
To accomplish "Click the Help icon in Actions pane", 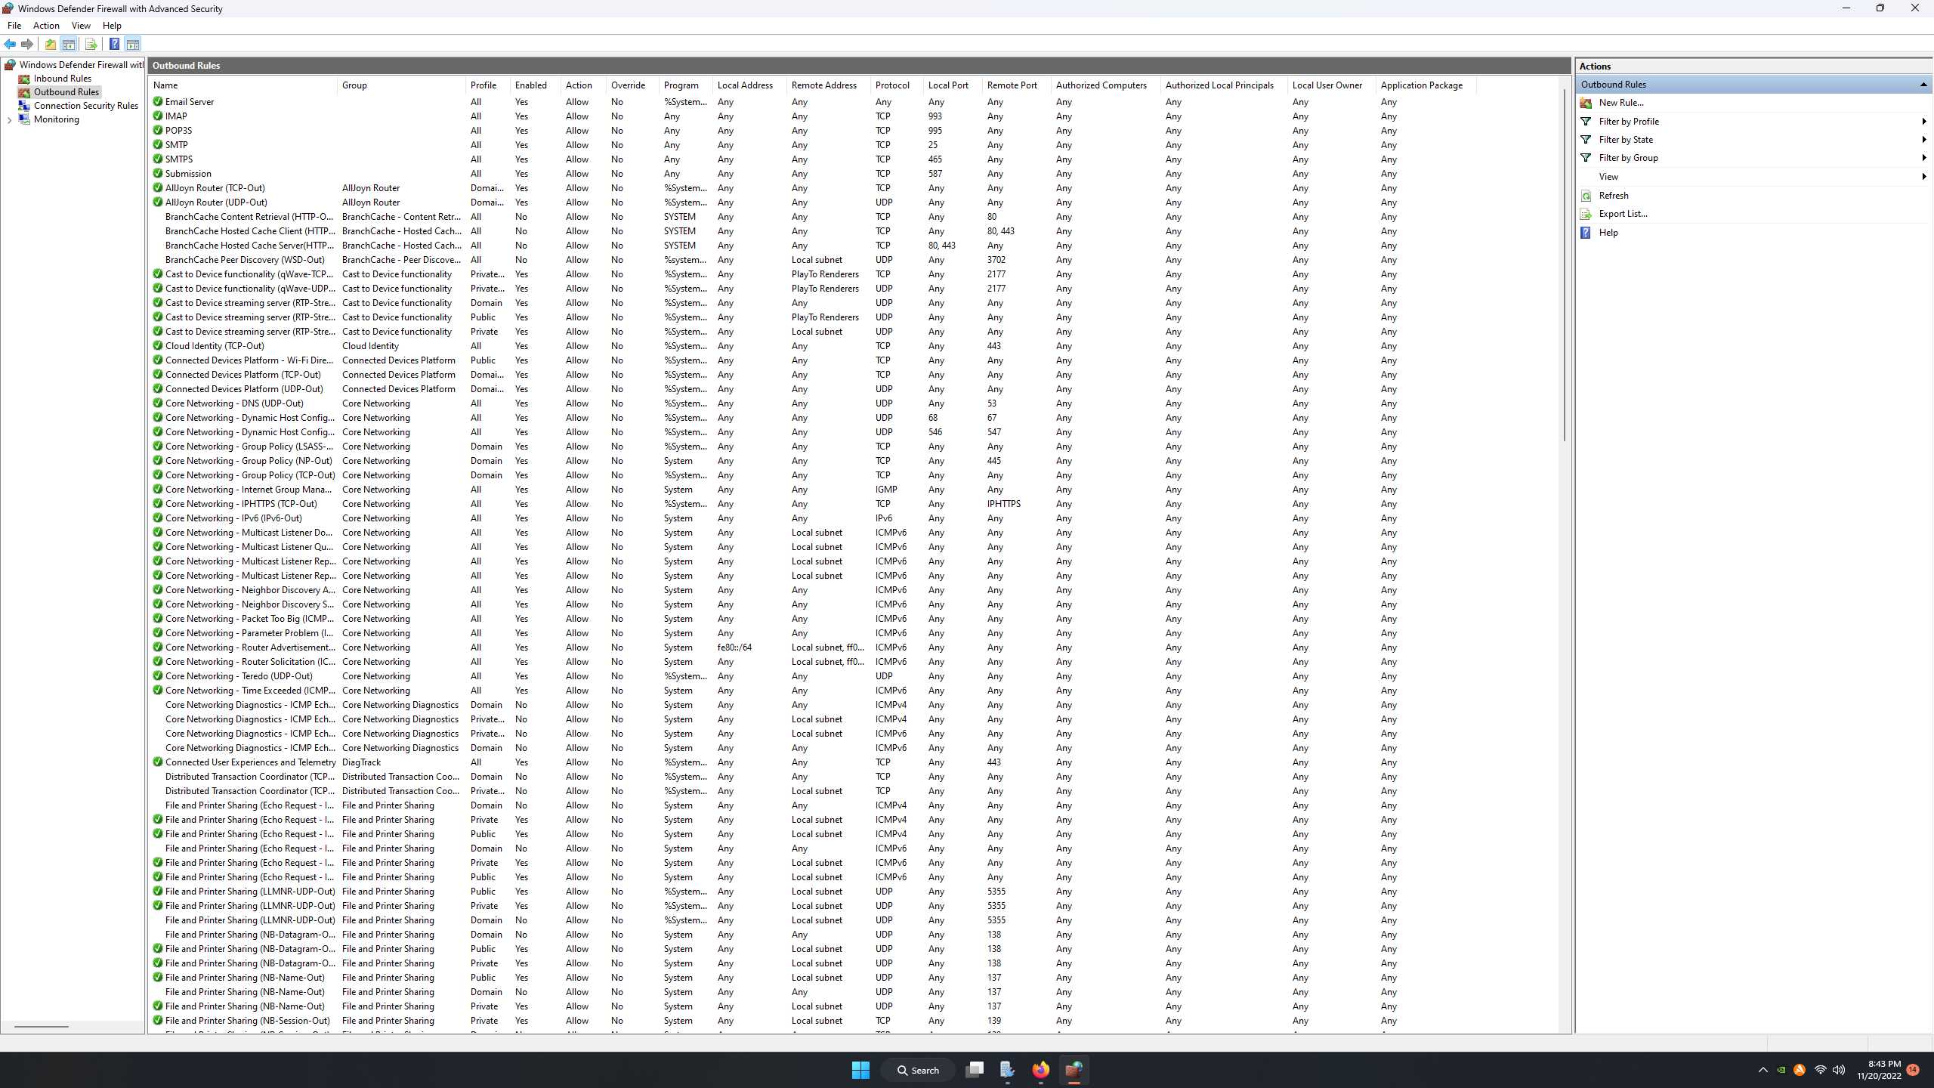I will [1586, 233].
